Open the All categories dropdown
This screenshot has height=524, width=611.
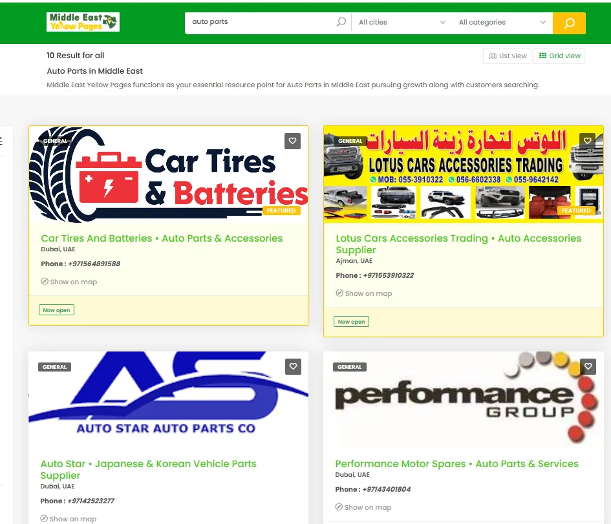502,22
